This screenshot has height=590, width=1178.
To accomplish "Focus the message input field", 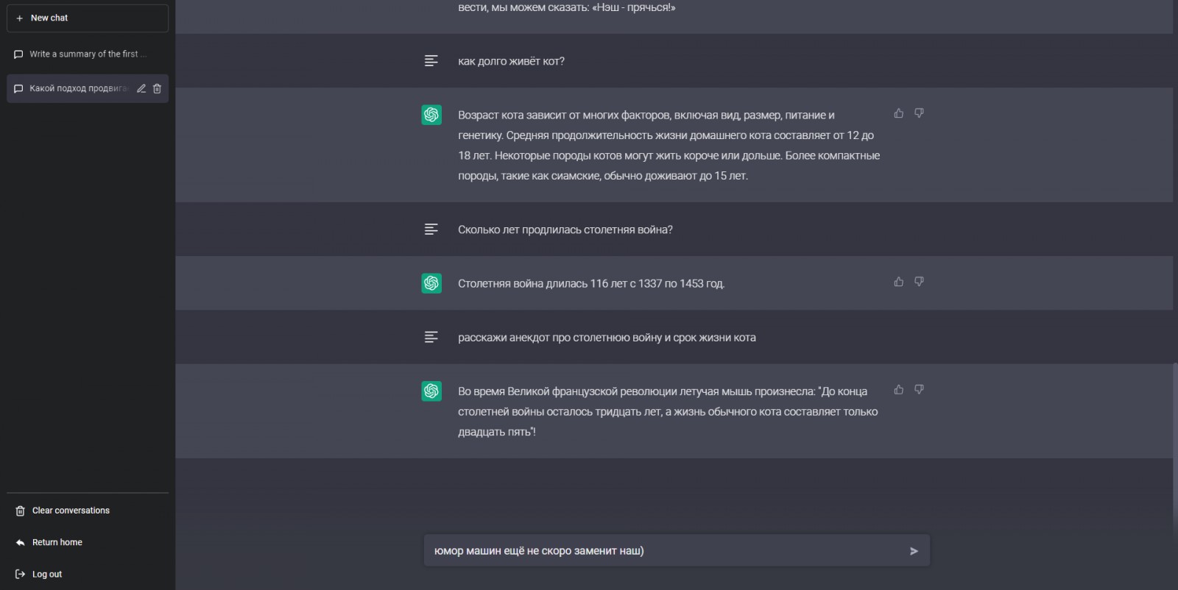I will click(666, 551).
